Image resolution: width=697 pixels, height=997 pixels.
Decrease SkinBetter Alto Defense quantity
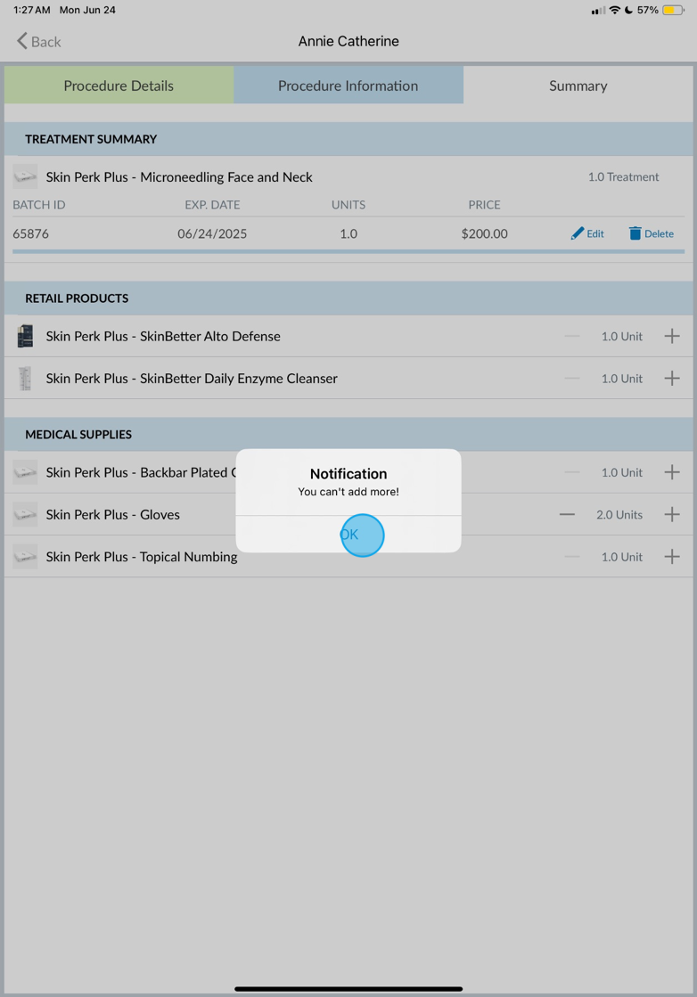click(x=571, y=336)
